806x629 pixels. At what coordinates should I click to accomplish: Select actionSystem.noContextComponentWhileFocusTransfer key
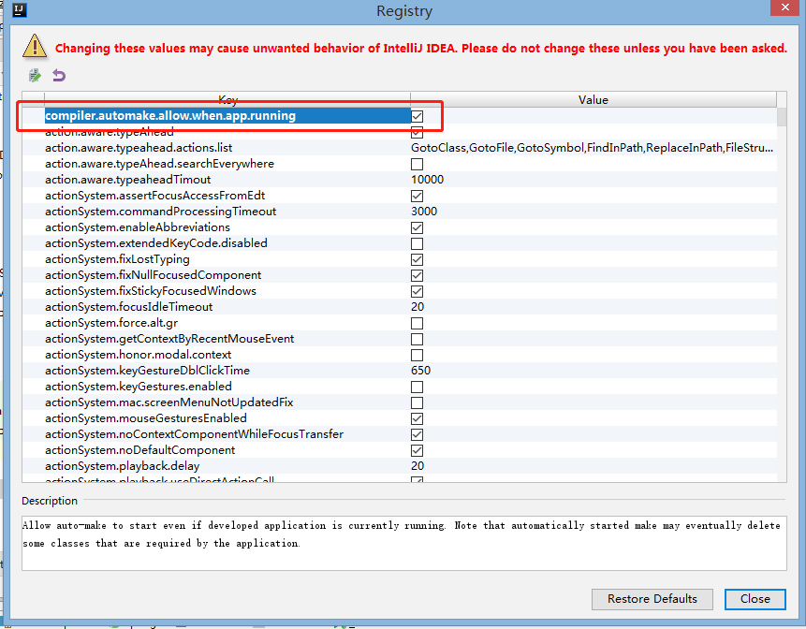pyautogui.click(x=194, y=434)
